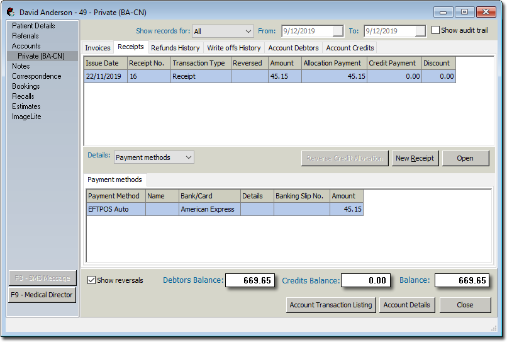
Task: Select Patient Details in sidebar
Action: pyautogui.click(x=33, y=26)
